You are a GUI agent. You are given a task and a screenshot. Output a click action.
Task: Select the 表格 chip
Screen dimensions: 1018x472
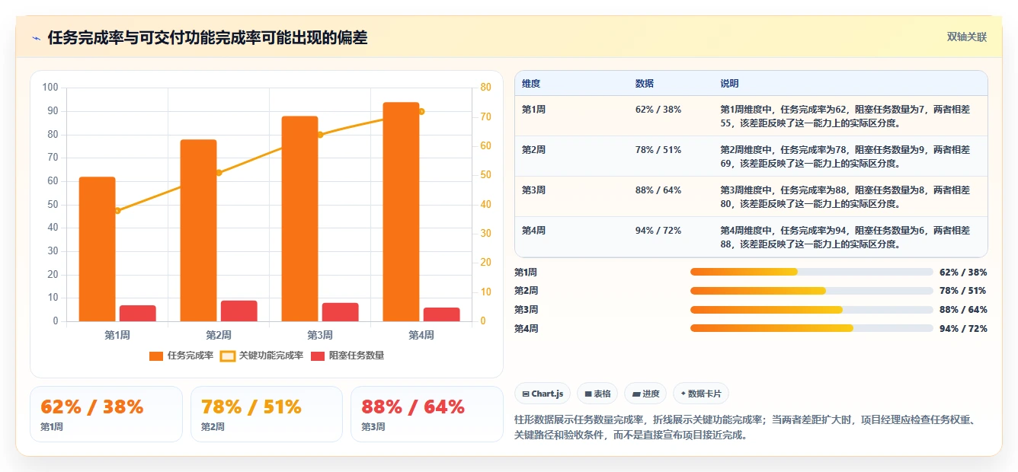[x=597, y=394]
